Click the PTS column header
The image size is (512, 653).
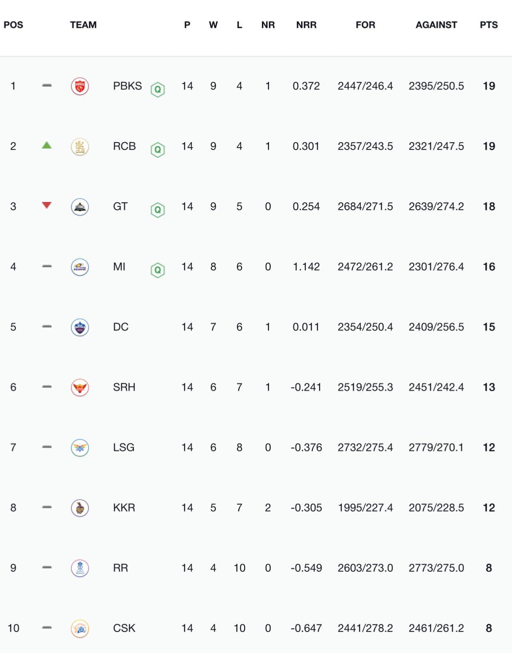tap(488, 25)
